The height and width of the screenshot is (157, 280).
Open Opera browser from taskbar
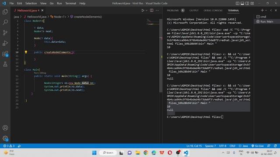click(x=170, y=153)
